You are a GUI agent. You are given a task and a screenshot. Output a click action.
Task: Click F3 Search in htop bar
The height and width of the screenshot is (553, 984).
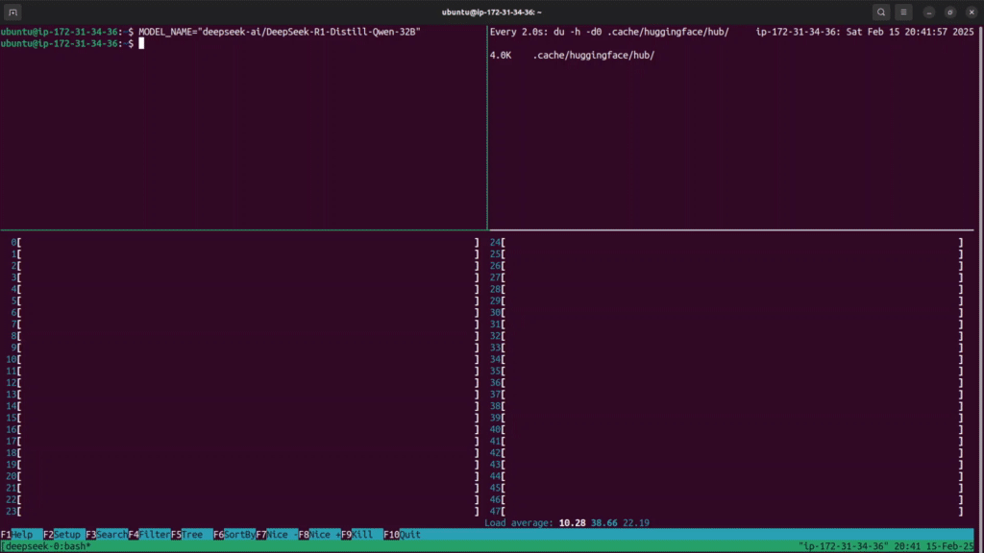pyautogui.click(x=107, y=535)
